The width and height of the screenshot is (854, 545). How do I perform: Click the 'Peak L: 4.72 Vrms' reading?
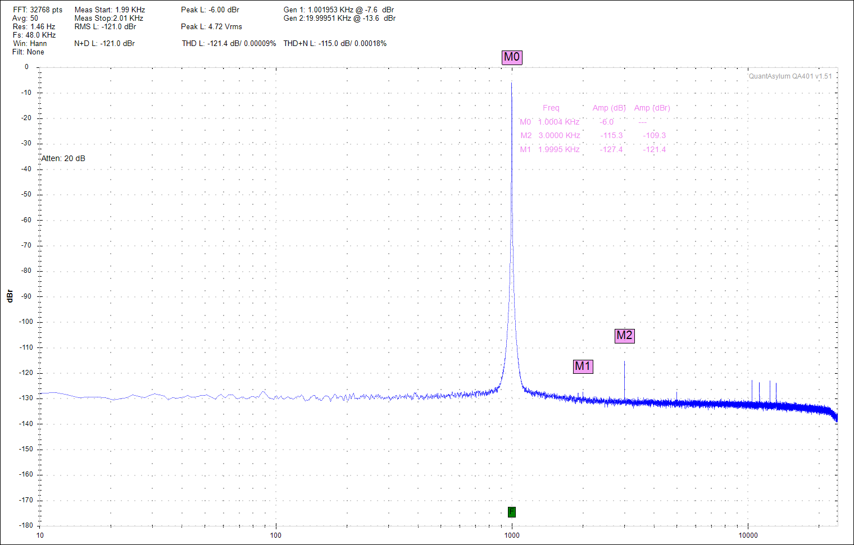click(x=211, y=27)
